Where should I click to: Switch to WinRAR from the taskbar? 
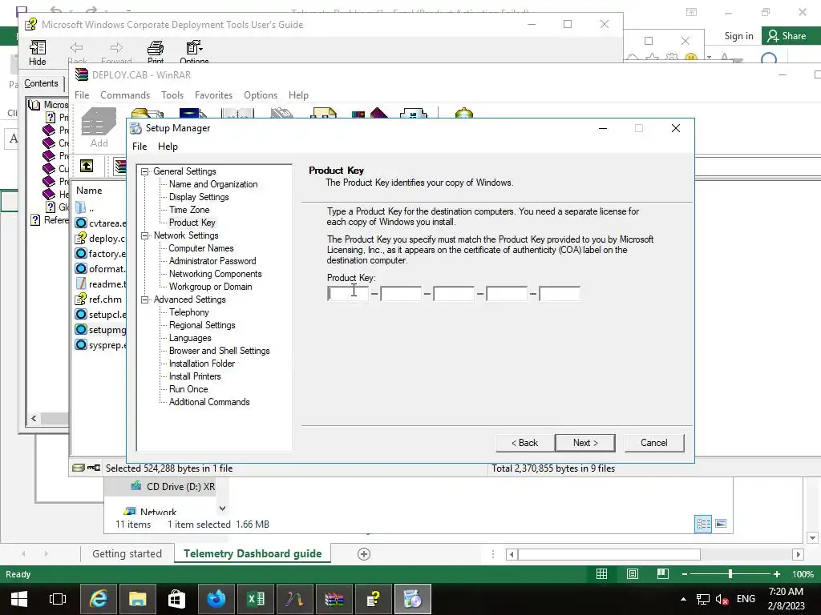pos(334,599)
